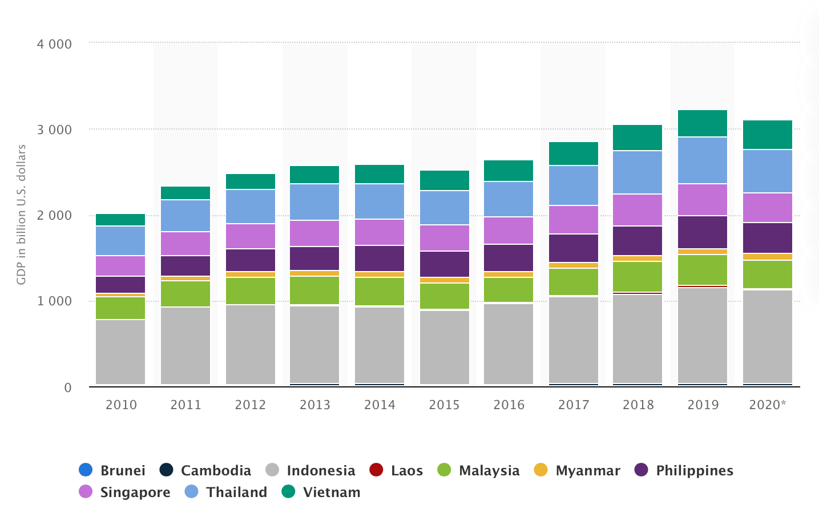Select the Thailand segment of the 2018 bar
The width and height of the screenshot is (819, 521).
coord(638,172)
